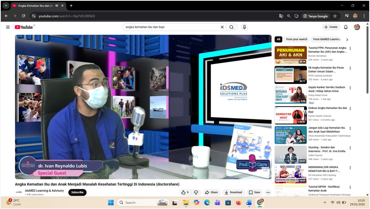Clear the search box text
The height and width of the screenshot is (209, 370).
click(x=222, y=27)
